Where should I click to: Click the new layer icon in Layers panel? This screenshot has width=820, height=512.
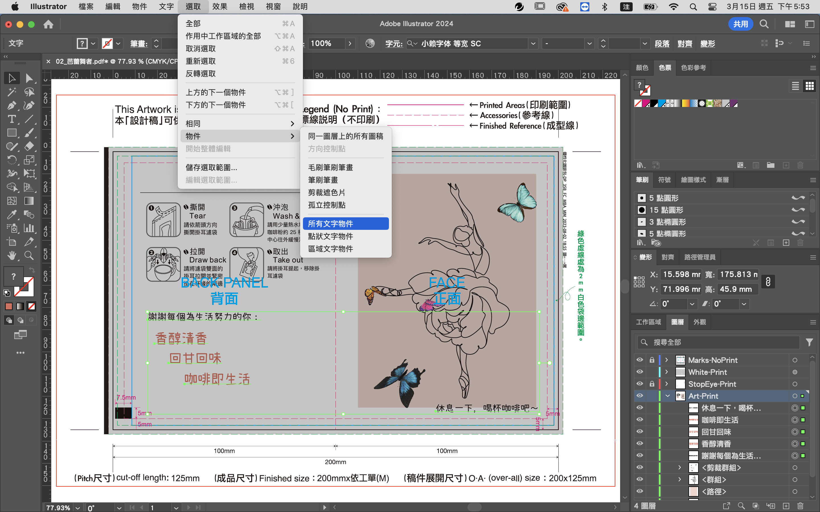(x=786, y=506)
